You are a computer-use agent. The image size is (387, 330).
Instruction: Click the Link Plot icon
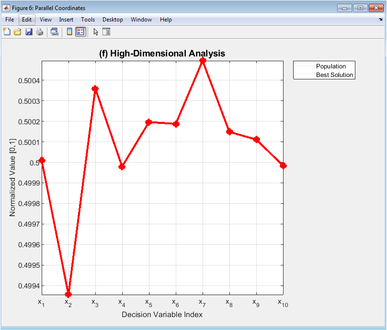pyautogui.click(x=55, y=32)
